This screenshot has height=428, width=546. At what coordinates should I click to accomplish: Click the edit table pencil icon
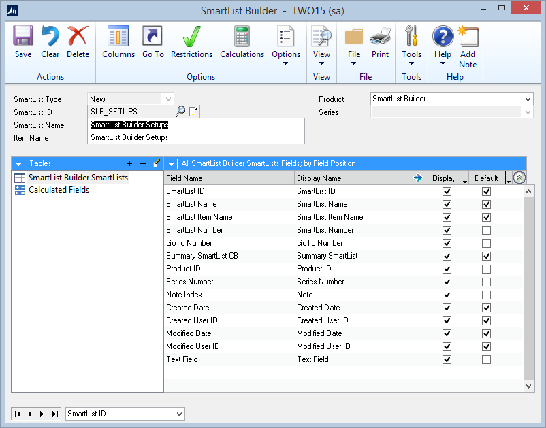pyautogui.click(x=157, y=163)
